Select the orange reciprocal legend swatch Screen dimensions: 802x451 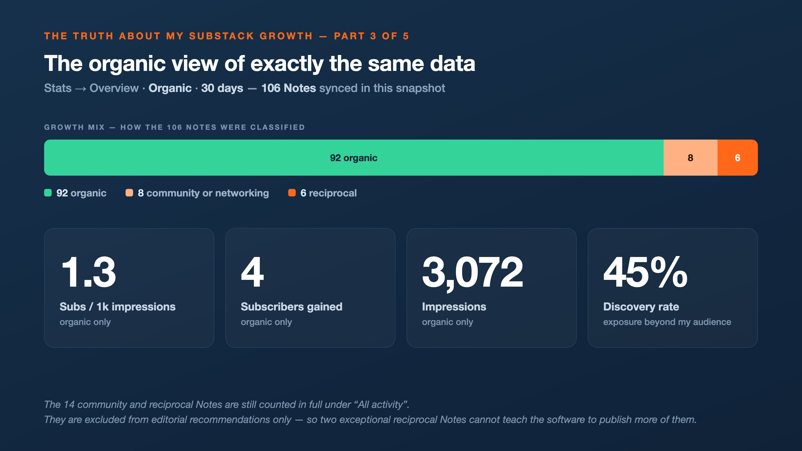292,193
